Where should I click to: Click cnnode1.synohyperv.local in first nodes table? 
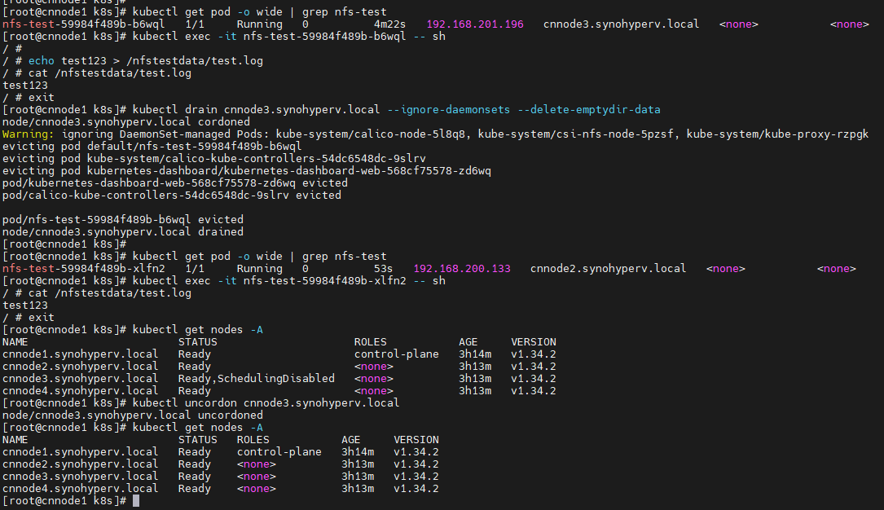[x=80, y=354]
